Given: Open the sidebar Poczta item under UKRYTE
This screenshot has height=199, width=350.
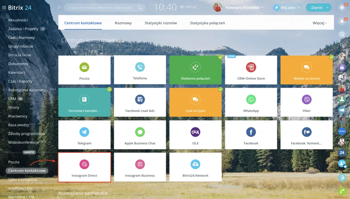Looking at the screenshot, I should [14, 162].
